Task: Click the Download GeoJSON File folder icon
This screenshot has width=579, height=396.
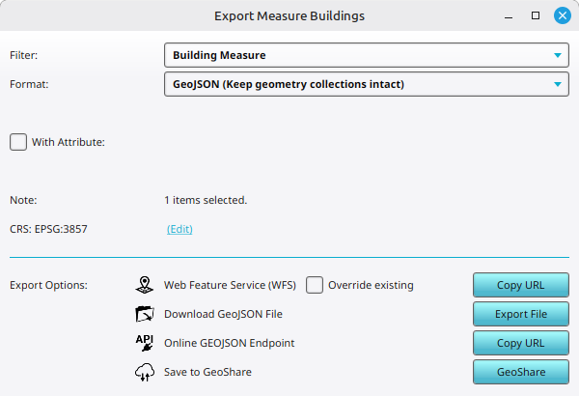Action: (x=145, y=314)
